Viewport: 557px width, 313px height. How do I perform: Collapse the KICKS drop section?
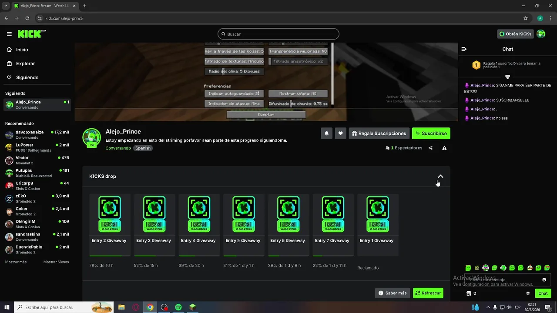440,176
